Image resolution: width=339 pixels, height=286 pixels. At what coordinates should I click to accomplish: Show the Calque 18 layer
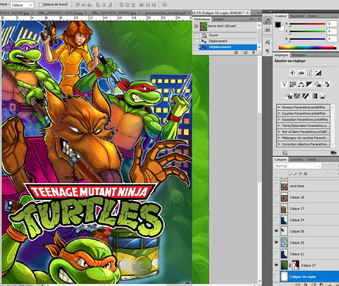[x=276, y=197]
